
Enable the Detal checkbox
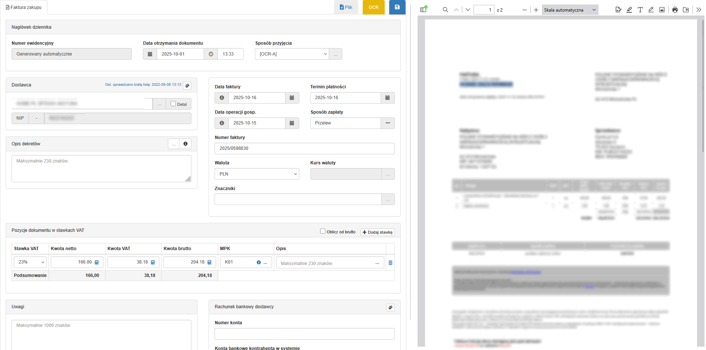point(173,104)
